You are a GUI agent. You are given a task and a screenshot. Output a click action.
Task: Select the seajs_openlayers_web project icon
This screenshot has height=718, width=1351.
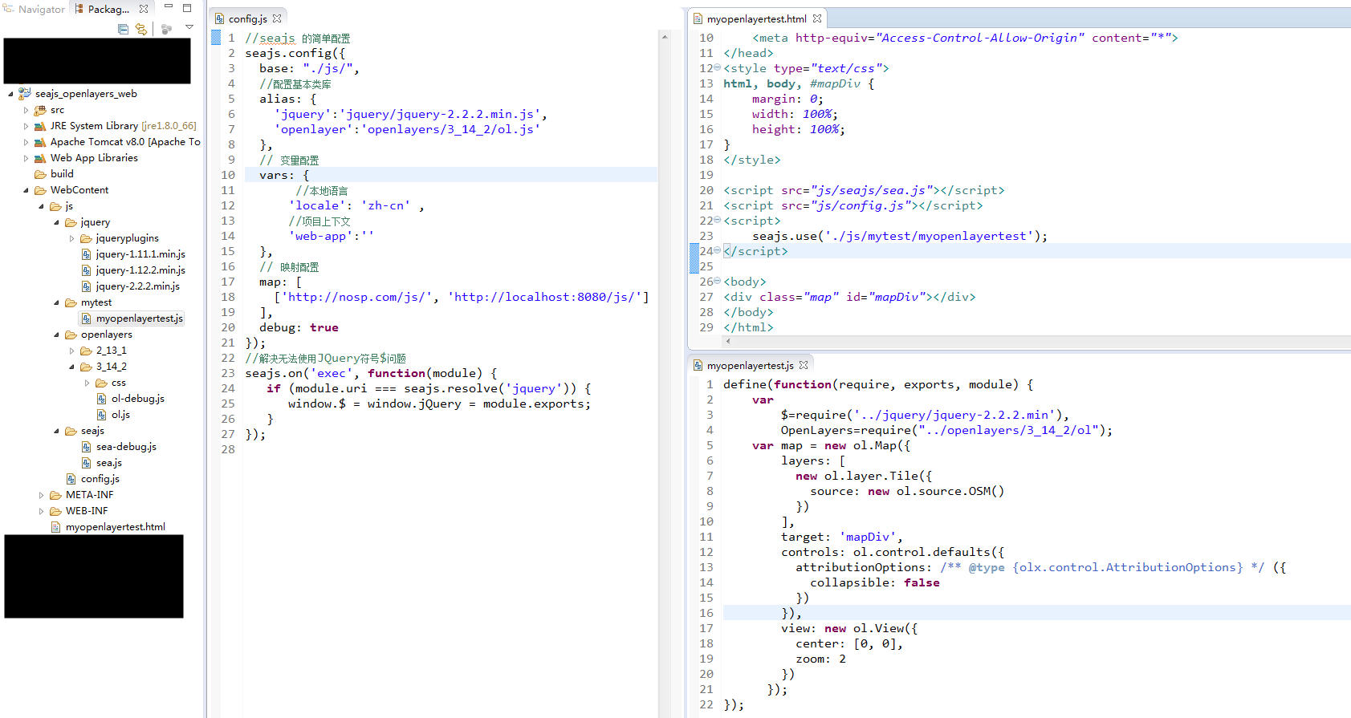point(25,94)
